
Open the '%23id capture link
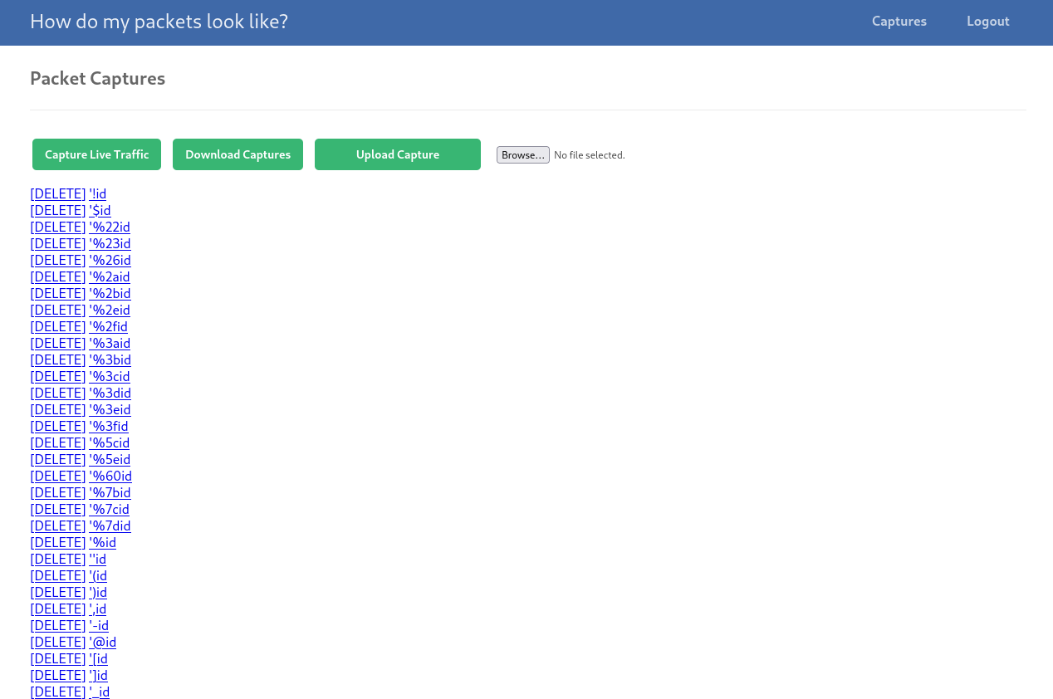pyautogui.click(x=110, y=243)
